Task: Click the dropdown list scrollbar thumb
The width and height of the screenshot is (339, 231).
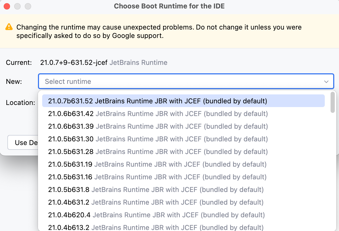Action: 333,102
